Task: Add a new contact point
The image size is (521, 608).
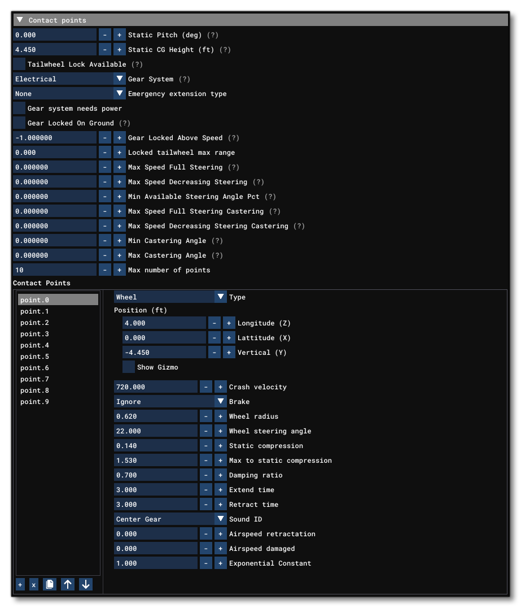Action: (20, 584)
